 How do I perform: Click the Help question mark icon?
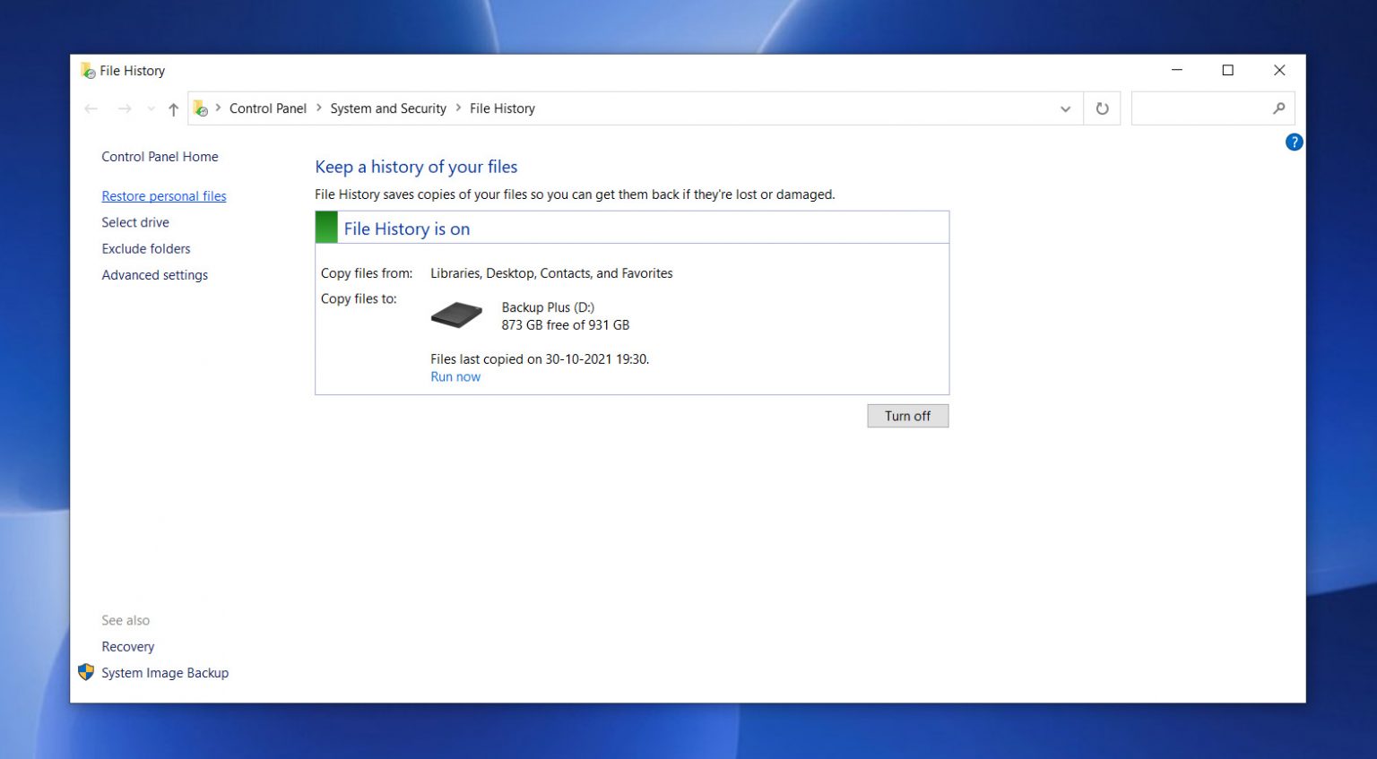[1294, 142]
